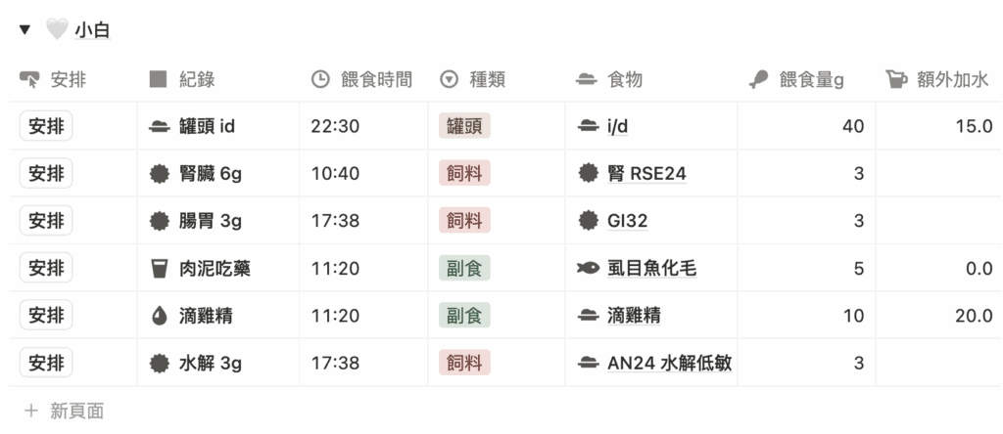Click the 安排 column header icon
Screen dimensions: 1003x434
[30, 80]
